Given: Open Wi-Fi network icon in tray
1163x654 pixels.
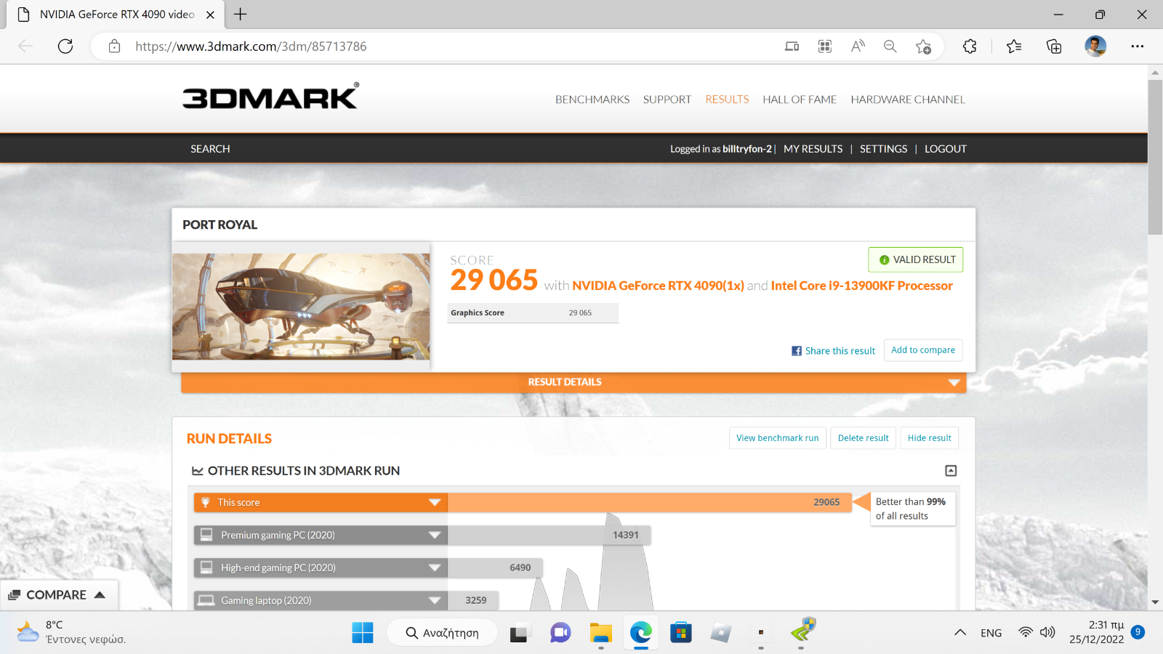Looking at the screenshot, I should coord(1026,632).
